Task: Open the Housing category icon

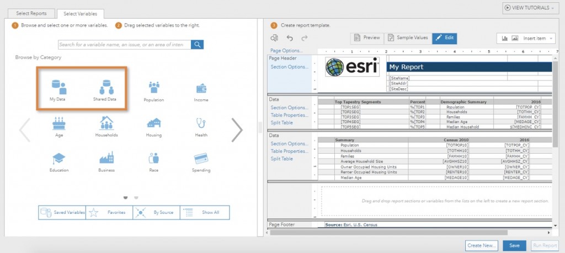Action: [x=154, y=123]
